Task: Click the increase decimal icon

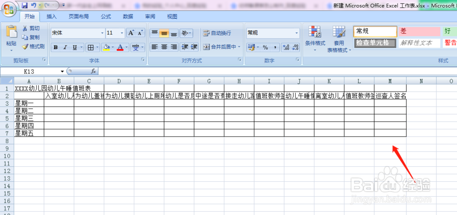Action: tap(286, 47)
